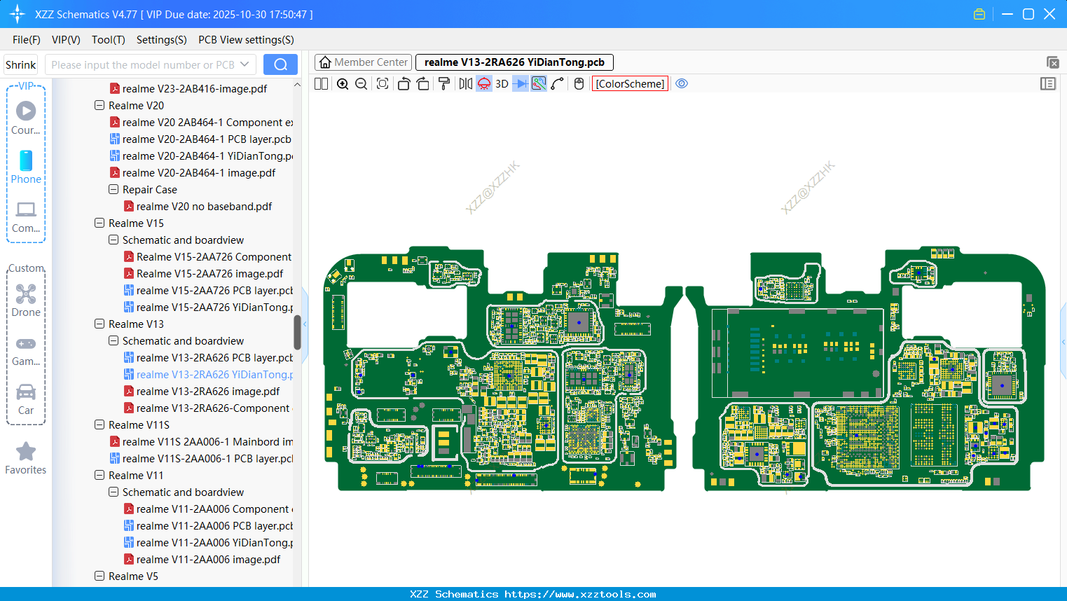Screen dimensions: 1067x601
Task: Collapse the Realme V20 folder
Action: 99,106
